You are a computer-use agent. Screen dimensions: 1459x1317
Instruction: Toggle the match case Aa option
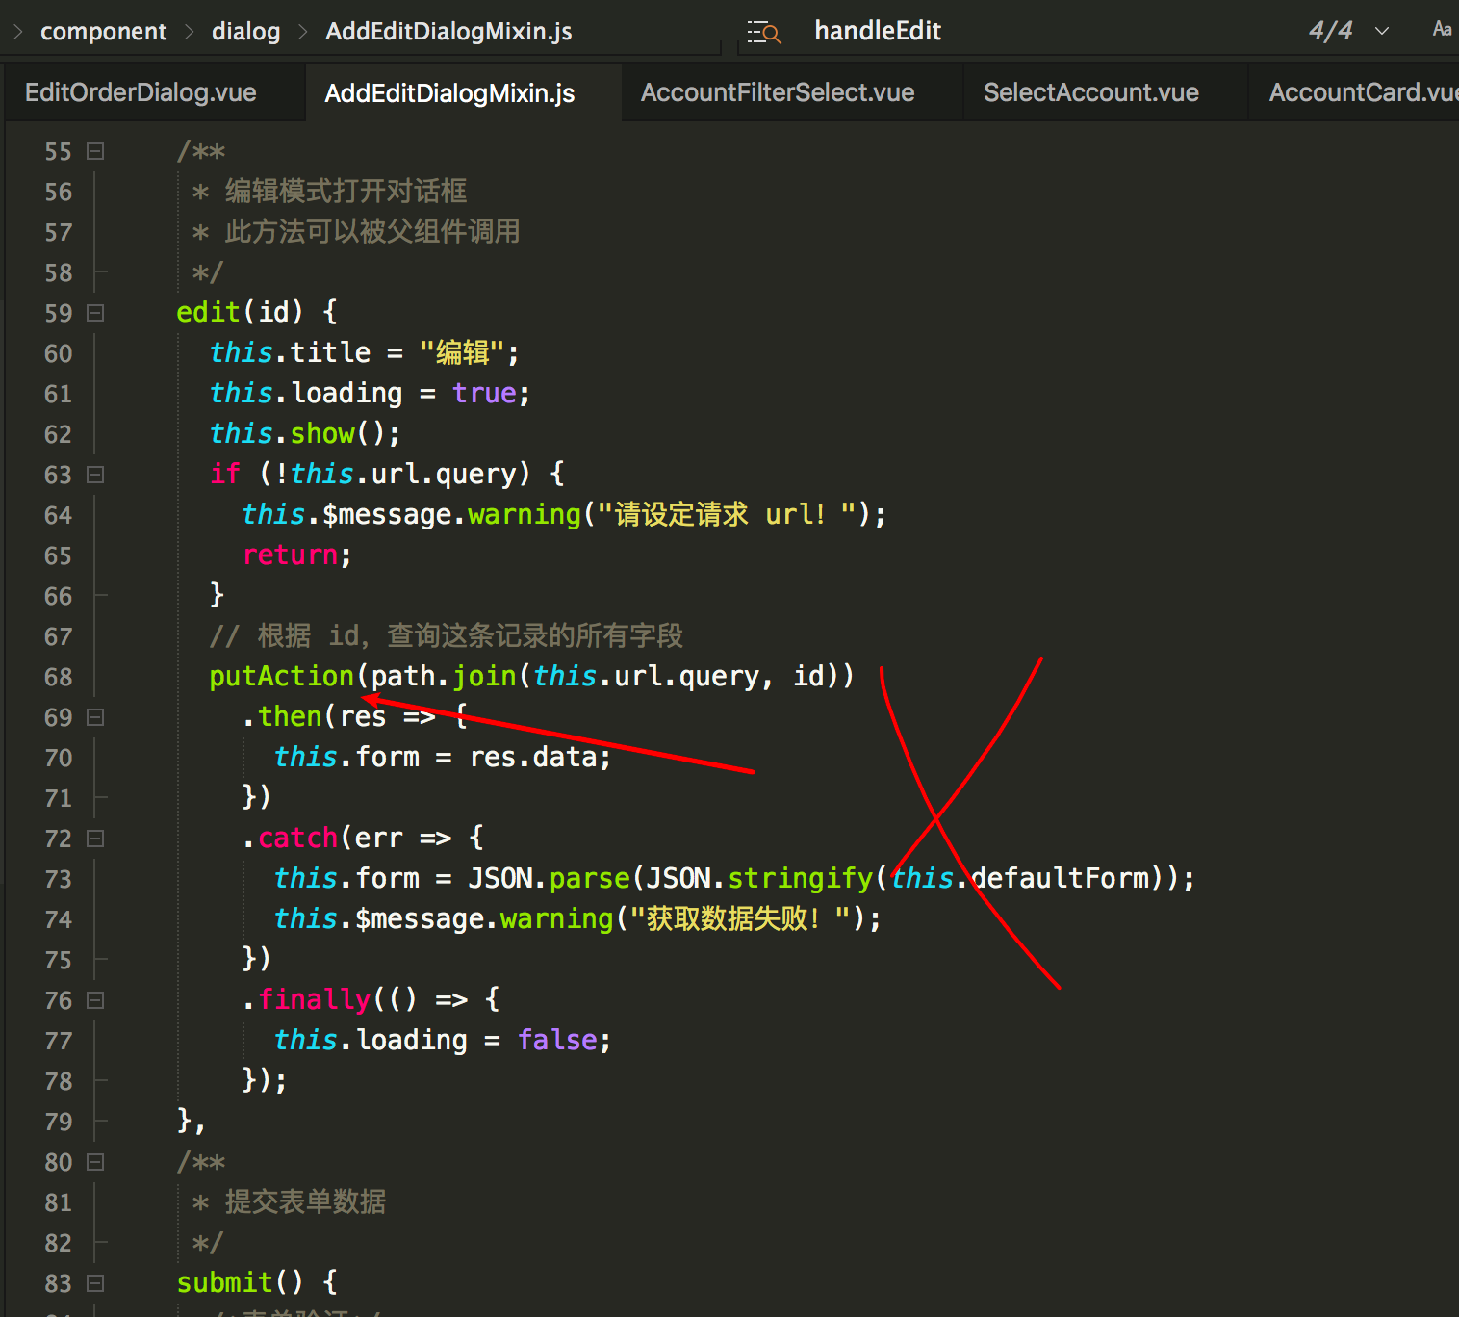1442,29
